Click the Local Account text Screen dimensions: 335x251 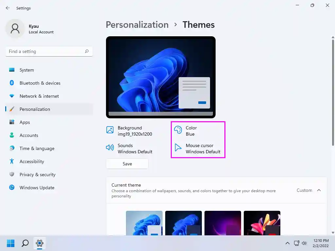(41, 32)
